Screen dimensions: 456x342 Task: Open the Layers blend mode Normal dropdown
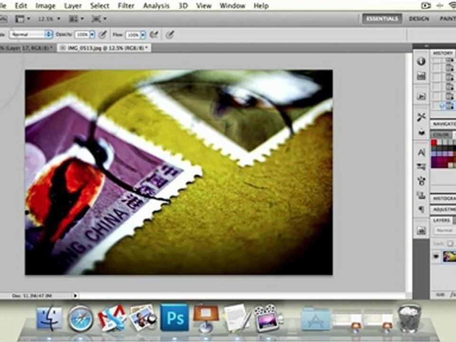point(445,231)
